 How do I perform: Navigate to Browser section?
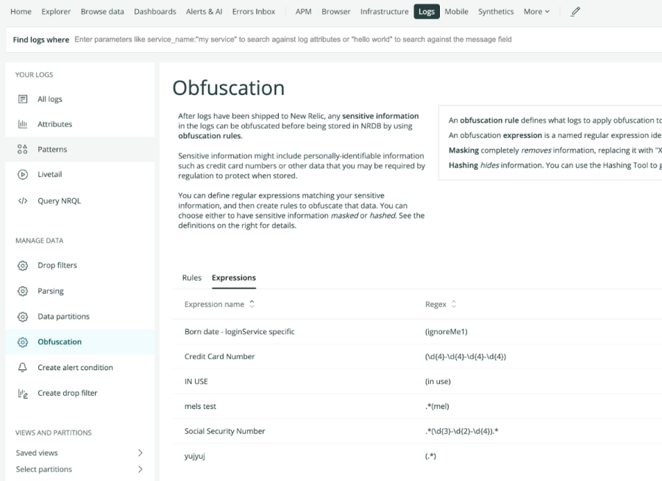click(x=336, y=11)
